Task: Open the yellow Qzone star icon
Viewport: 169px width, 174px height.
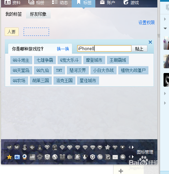Action: (x=9, y=157)
